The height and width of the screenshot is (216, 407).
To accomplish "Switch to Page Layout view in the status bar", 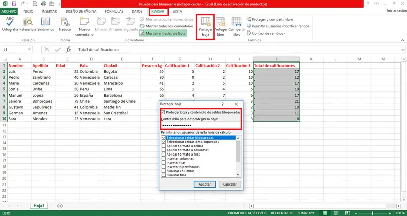I will coord(335,213).
